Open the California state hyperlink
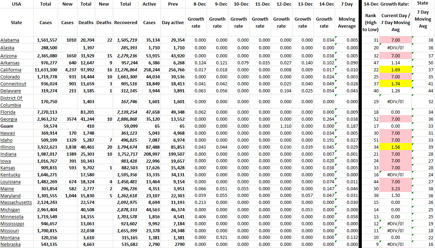 point(11,70)
